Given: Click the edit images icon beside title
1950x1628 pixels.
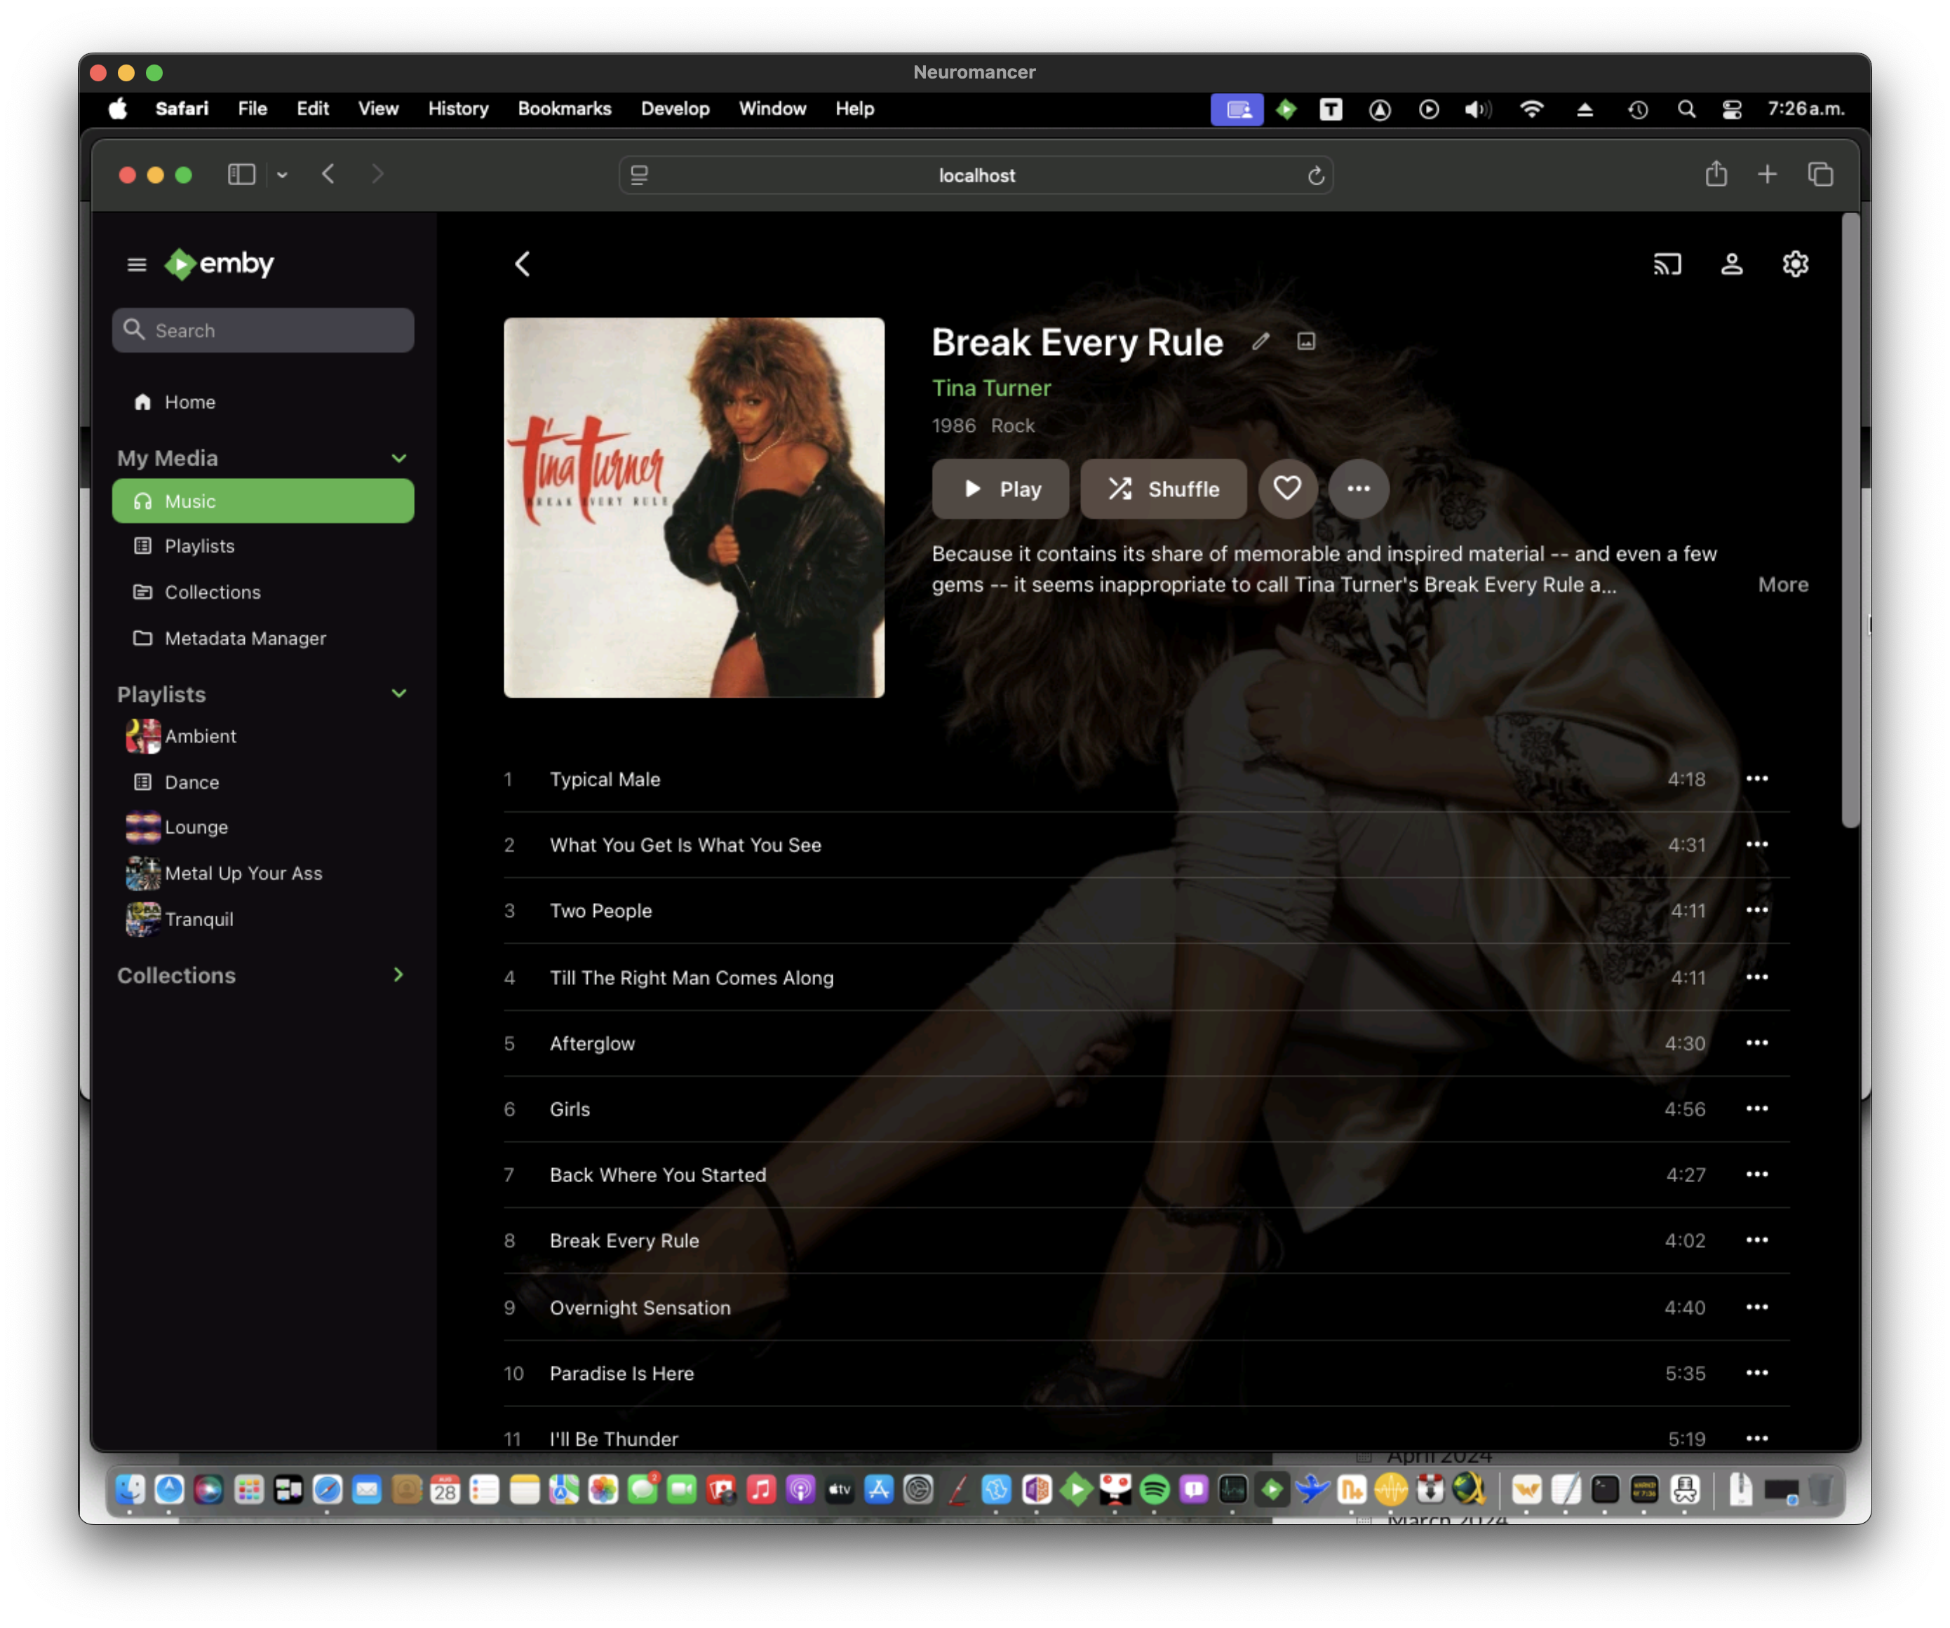Looking at the screenshot, I should (1305, 341).
